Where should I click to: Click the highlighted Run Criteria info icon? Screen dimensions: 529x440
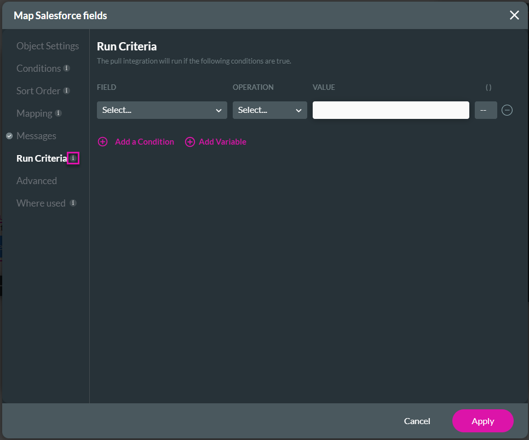[x=73, y=158]
